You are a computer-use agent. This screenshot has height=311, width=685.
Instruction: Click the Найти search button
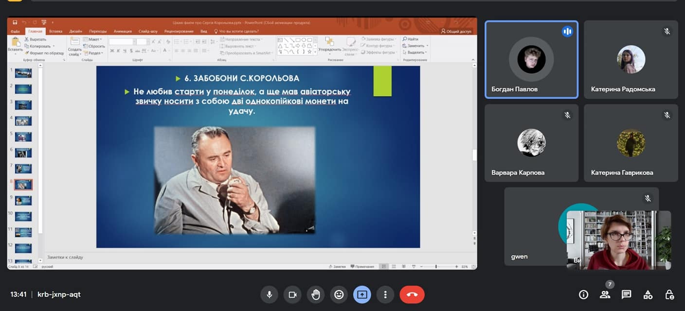pos(410,39)
